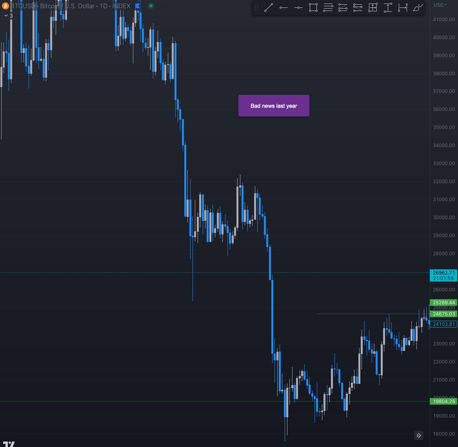Click the green 25289.44 price label
458x447 pixels.
443,302
